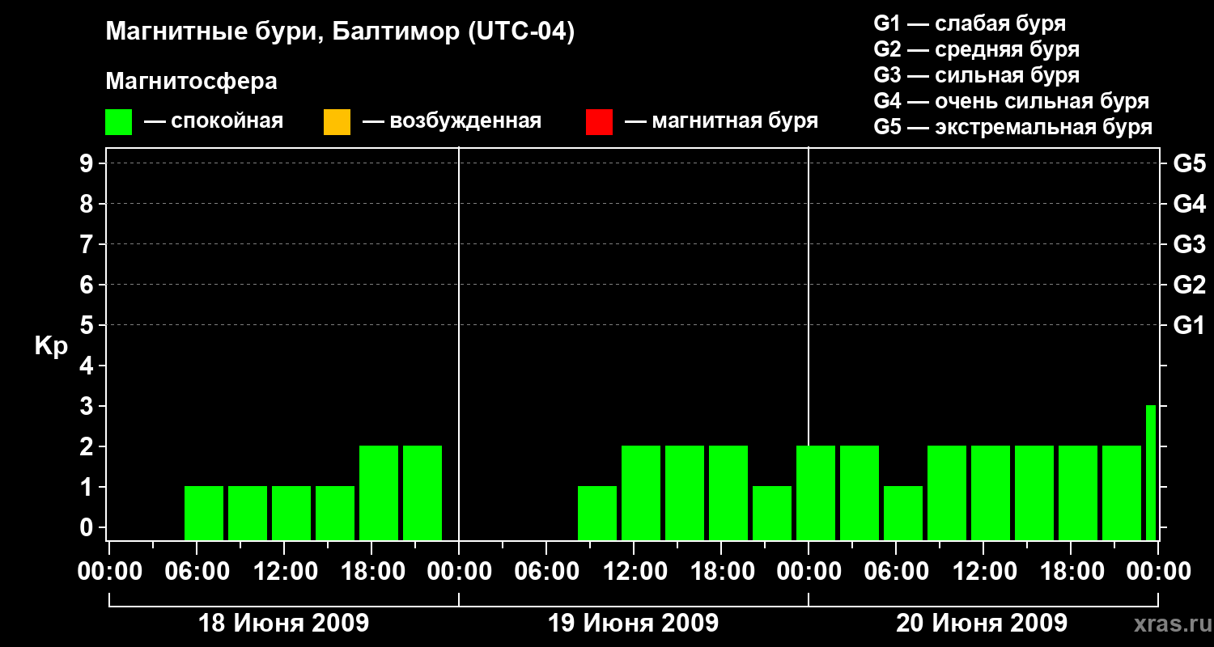Click the Kp 1 bar late on 19 June
This screenshot has height=647, width=1214.
click(x=772, y=513)
